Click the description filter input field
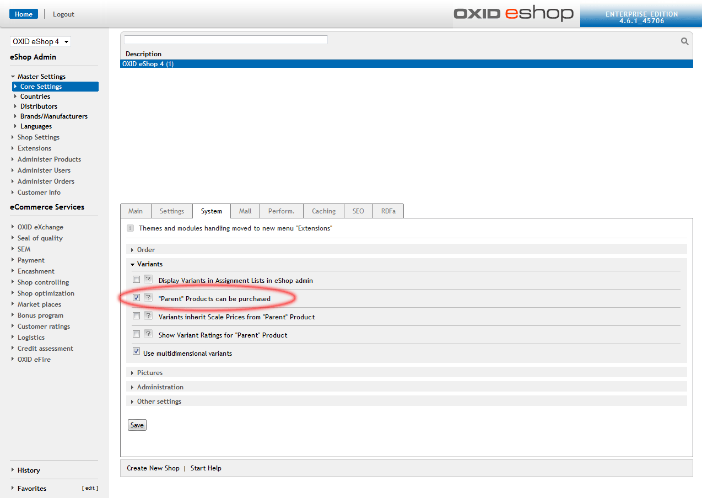The width and height of the screenshot is (702, 498). click(x=225, y=40)
